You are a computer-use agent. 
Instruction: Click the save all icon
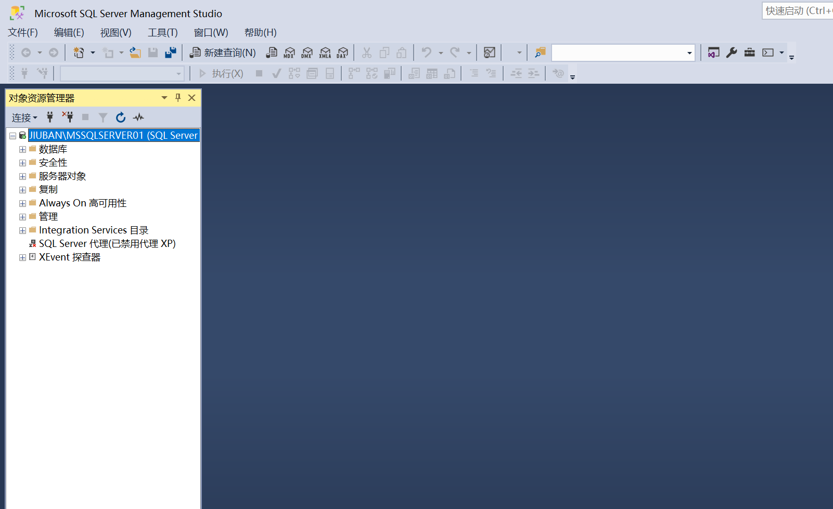[x=171, y=53]
